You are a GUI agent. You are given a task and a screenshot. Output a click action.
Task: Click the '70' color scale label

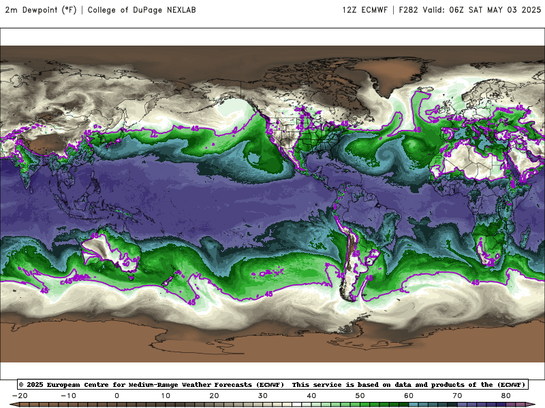457,396
